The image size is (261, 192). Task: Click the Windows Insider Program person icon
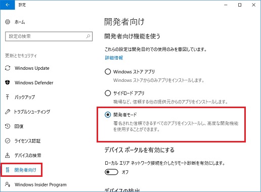tap(8, 184)
